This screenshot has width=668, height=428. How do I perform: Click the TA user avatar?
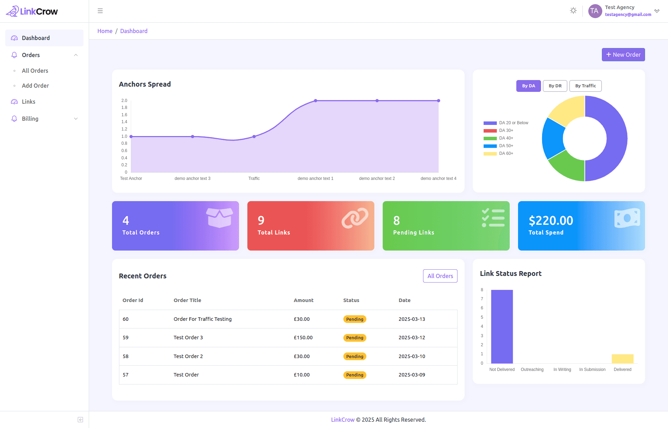tap(595, 11)
